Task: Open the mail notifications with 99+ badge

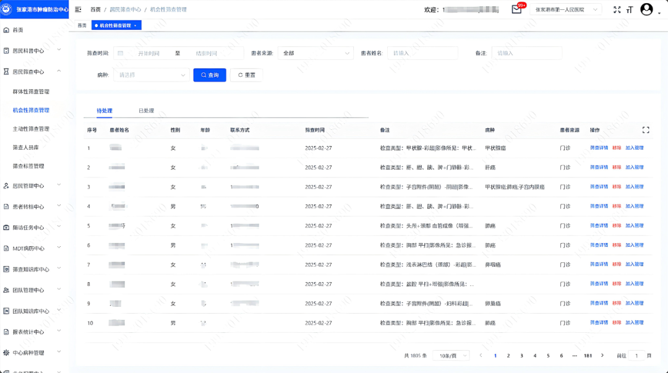Action: (x=516, y=9)
